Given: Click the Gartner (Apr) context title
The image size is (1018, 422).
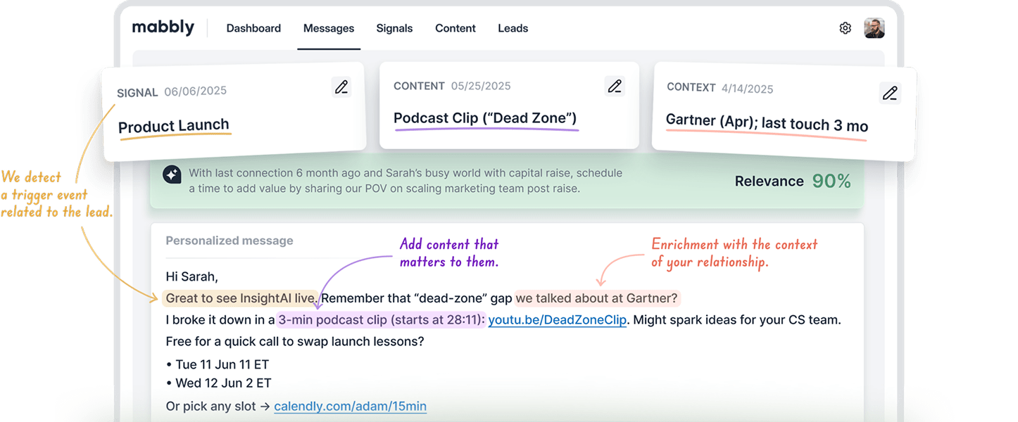Looking at the screenshot, I should coord(767,123).
